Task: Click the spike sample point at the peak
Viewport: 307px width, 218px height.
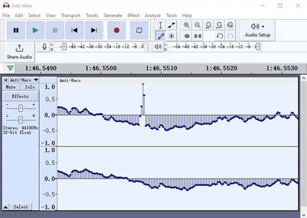Action: [x=143, y=84]
